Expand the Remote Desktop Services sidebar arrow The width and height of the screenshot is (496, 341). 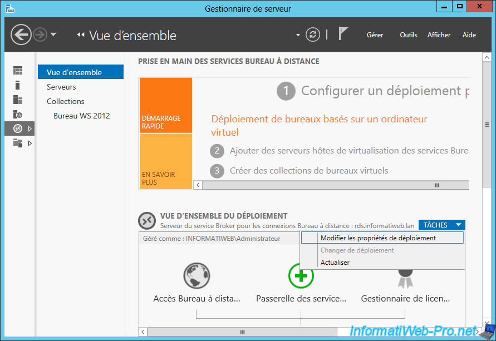click(x=30, y=129)
